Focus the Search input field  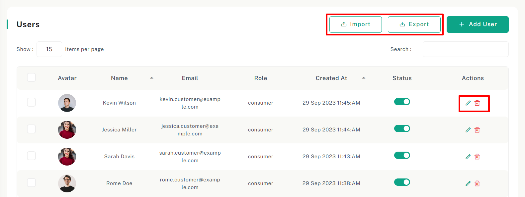pos(465,49)
